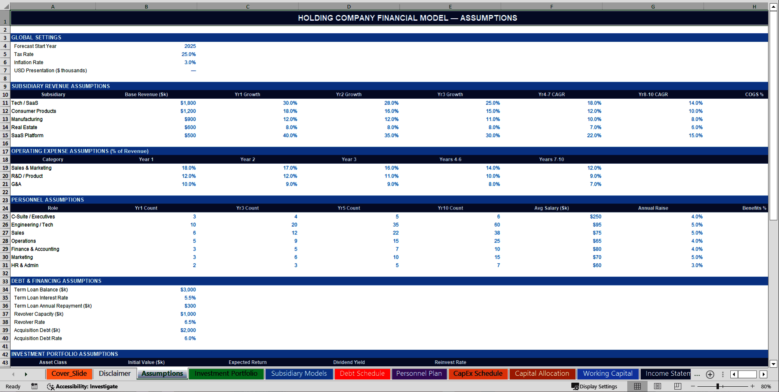Click the zoom slider handle
779x392 pixels.
[718, 386]
